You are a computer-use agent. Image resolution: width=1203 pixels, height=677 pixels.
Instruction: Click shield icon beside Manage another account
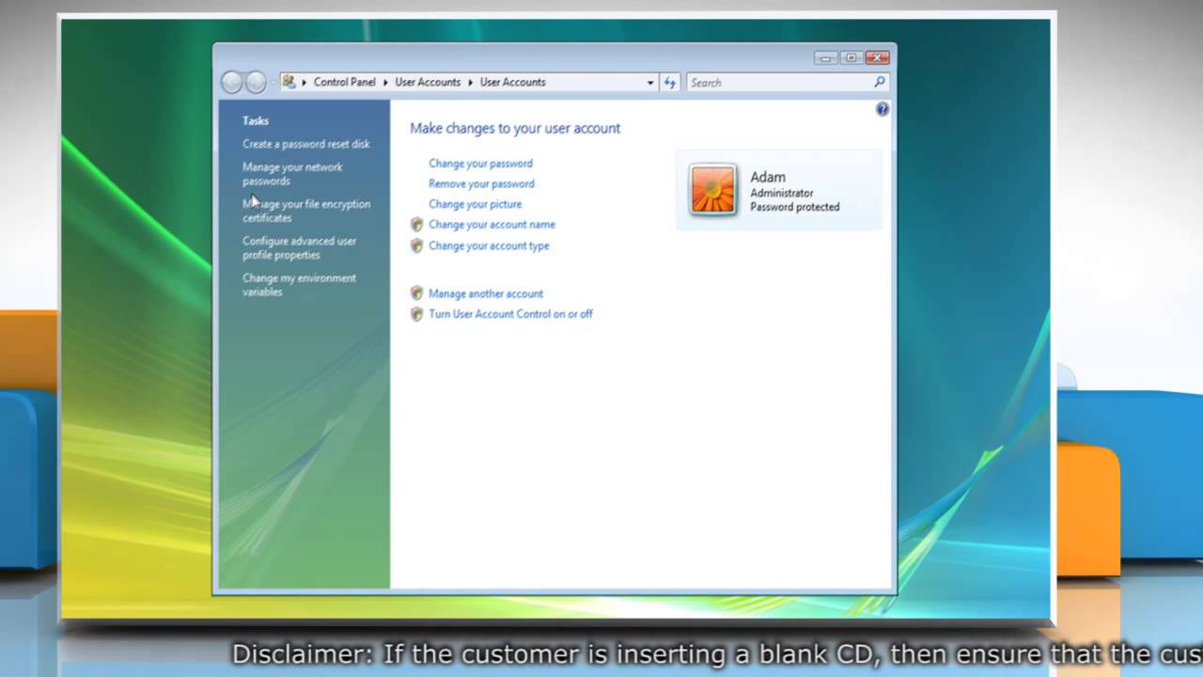point(417,293)
